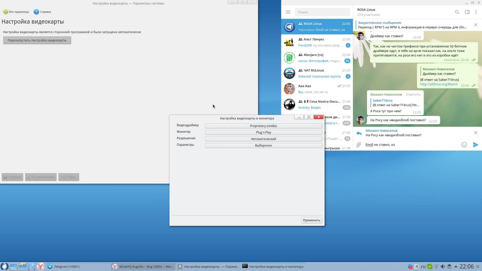
Task: Open the http://altlinux.org/Biarch link
Action: pos(439,84)
